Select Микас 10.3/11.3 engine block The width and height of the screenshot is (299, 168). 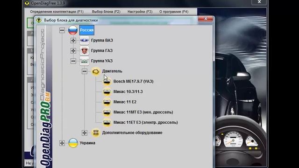(x=128, y=91)
